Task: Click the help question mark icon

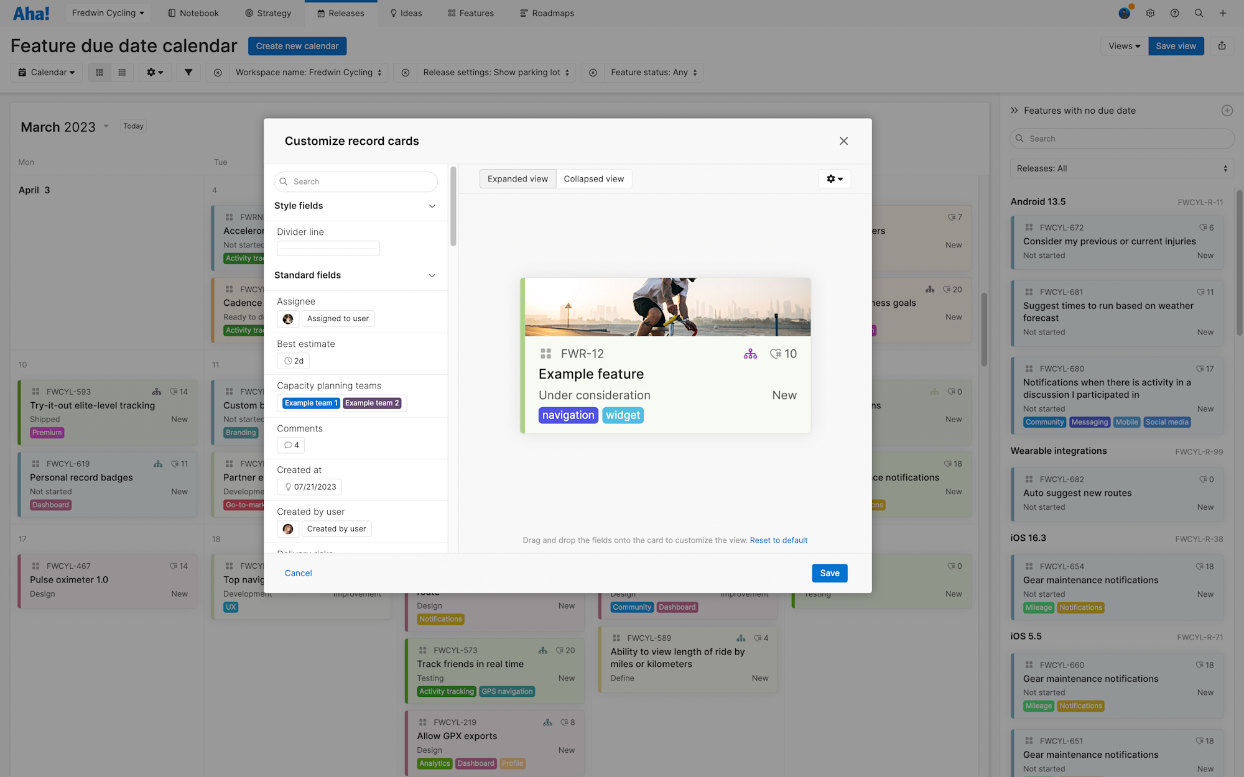Action: (x=1174, y=13)
